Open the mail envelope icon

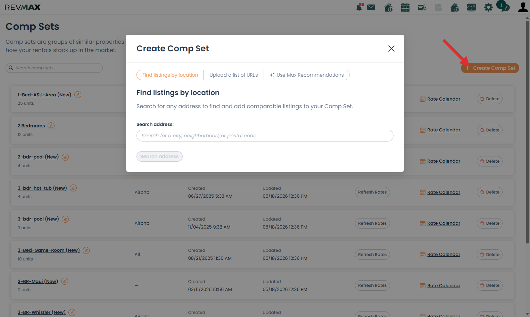(371, 7)
